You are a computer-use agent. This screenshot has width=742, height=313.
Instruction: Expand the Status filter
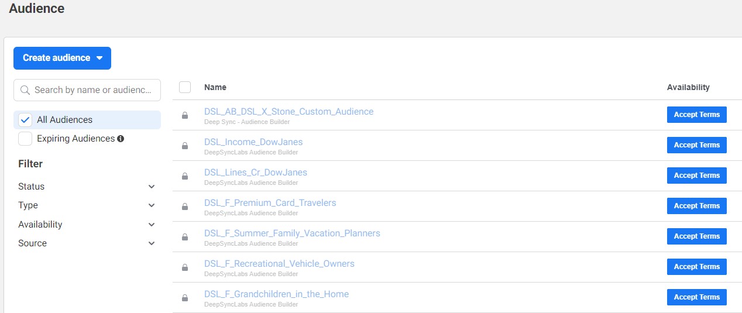coord(152,187)
